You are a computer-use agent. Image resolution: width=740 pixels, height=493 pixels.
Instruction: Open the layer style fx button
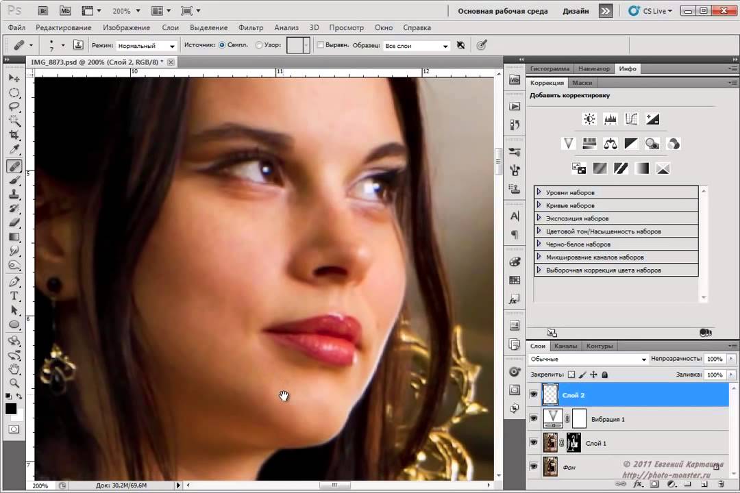[638, 484]
